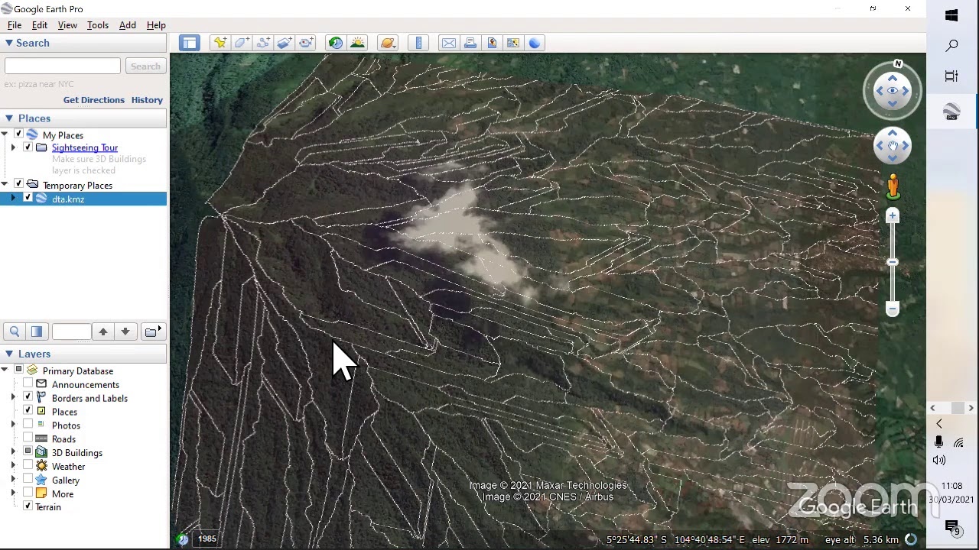This screenshot has height=550, width=979.
Task: Move selected place up with the arrow
Action: (x=103, y=332)
